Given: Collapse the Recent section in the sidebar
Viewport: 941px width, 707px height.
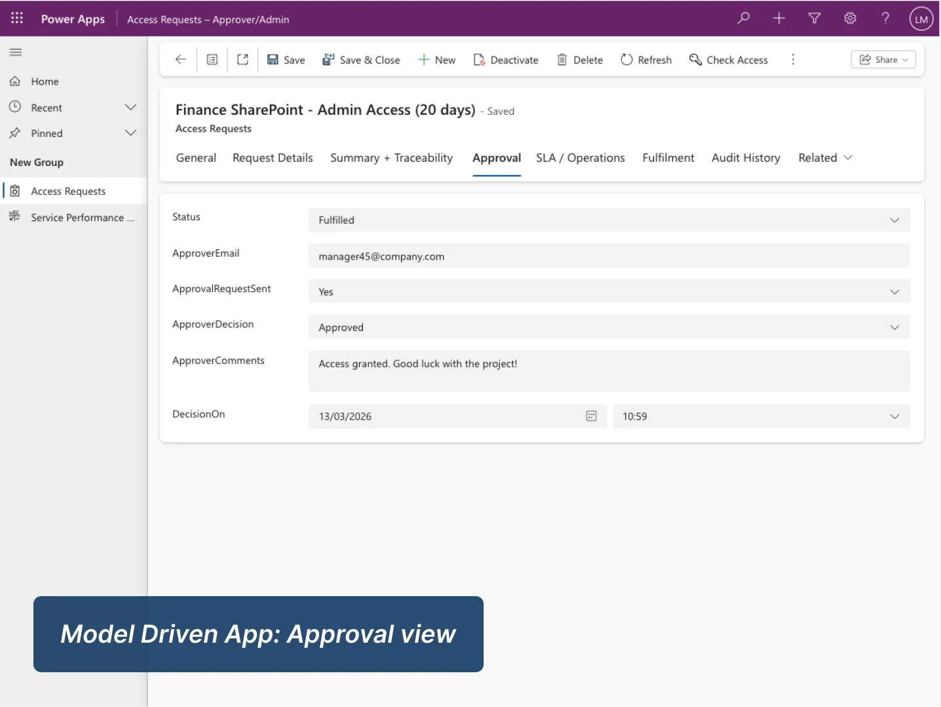Looking at the screenshot, I should (130, 107).
